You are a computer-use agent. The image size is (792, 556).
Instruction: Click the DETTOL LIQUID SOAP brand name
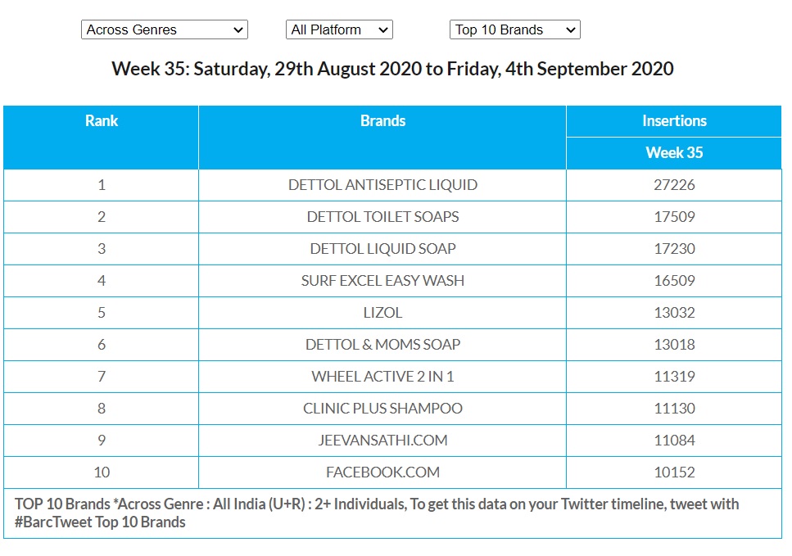(382, 249)
